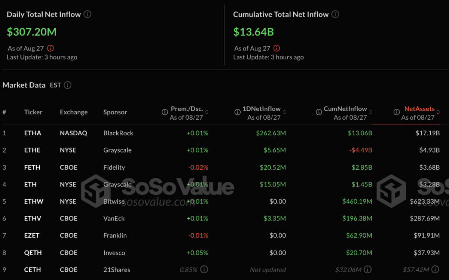449x280 pixels.
Task: Click the $1.45B cumulative inflow value
Action: [x=362, y=184]
